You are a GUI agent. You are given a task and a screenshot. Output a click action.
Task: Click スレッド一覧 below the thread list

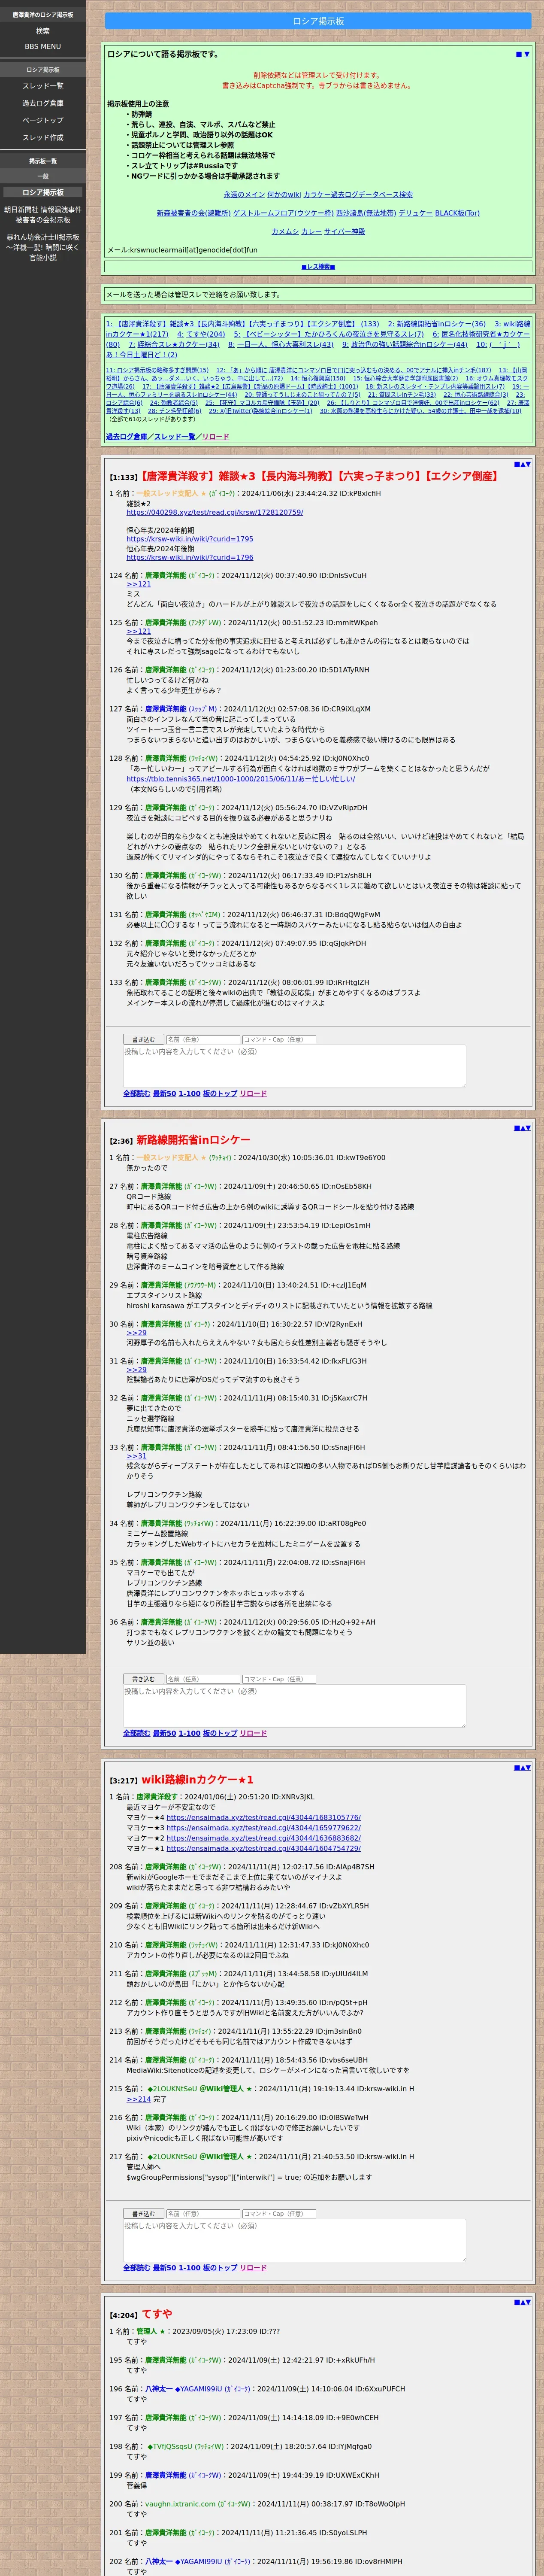pos(174,437)
